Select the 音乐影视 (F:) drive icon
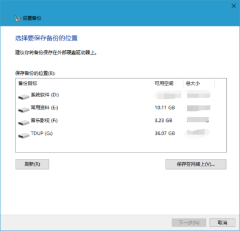This screenshot has height=231, width=240. tap(24, 122)
